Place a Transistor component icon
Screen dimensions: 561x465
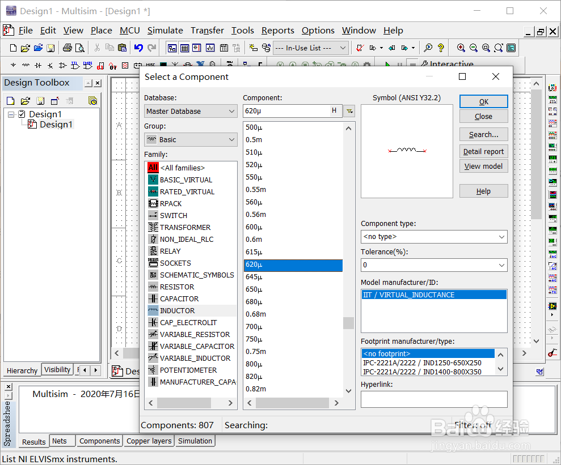click(x=50, y=65)
